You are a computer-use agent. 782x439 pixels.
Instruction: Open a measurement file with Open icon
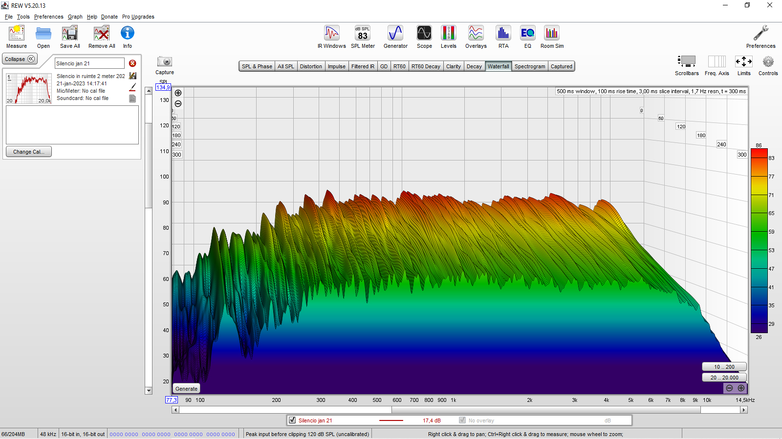tap(43, 33)
